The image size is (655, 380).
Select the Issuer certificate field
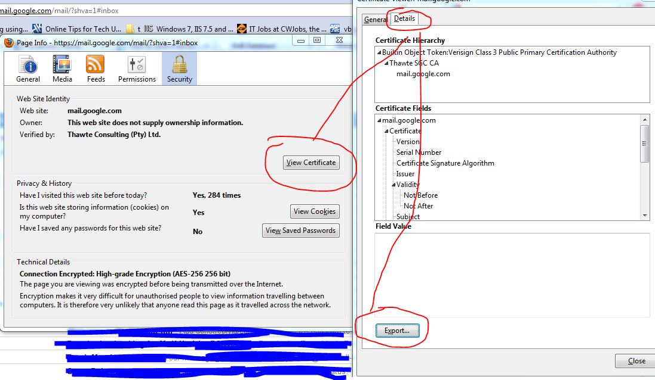pos(405,174)
